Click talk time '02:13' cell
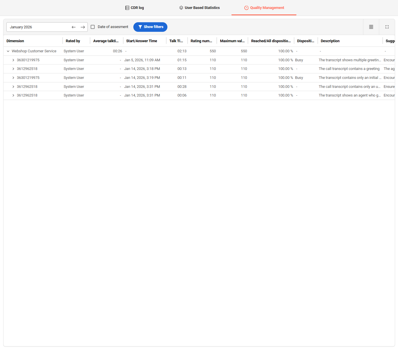The width and height of the screenshot is (398, 350). point(182,51)
